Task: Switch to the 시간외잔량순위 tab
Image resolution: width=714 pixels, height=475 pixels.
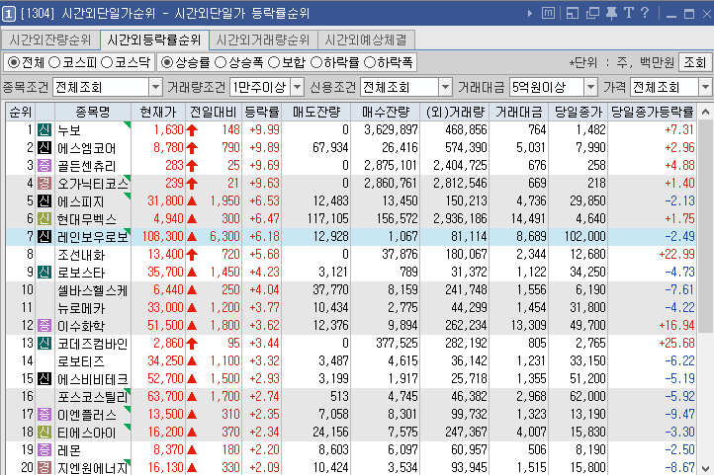Action: [x=50, y=40]
